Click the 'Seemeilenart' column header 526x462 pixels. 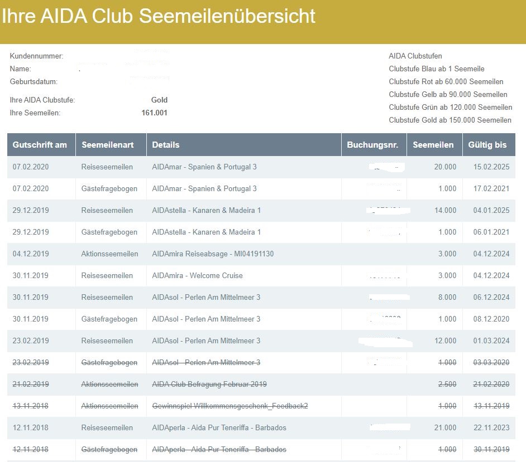107,145
